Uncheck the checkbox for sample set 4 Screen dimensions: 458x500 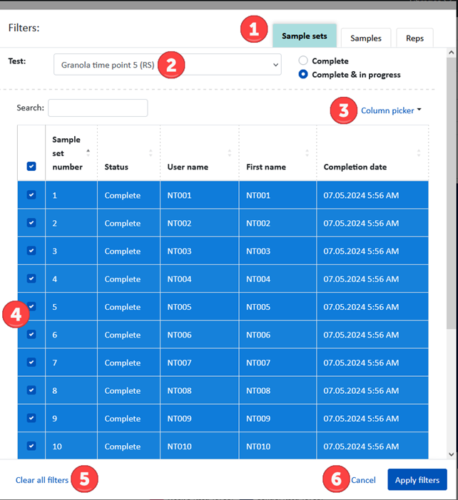tap(31, 278)
